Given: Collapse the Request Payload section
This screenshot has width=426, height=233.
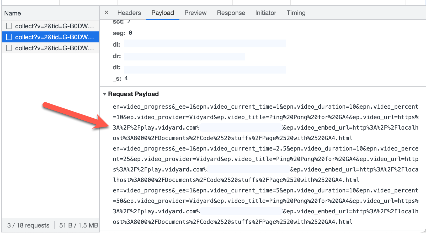Looking at the screenshot, I should [105, 94].
